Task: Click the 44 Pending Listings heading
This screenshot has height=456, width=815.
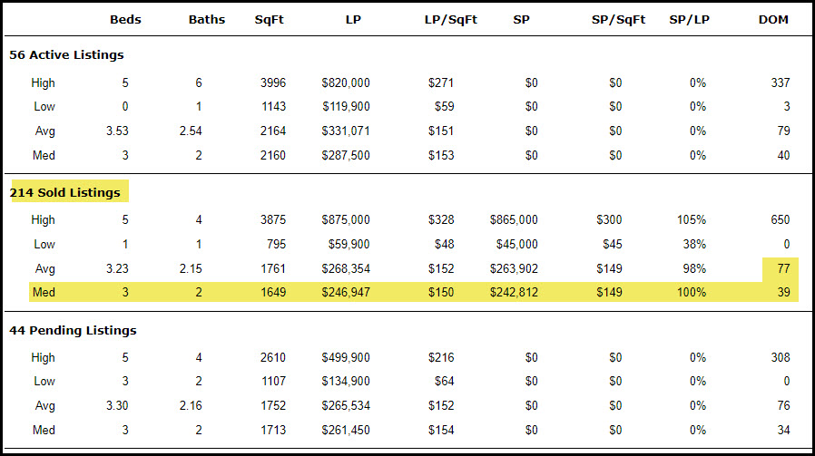Action: tap(73, 331)
